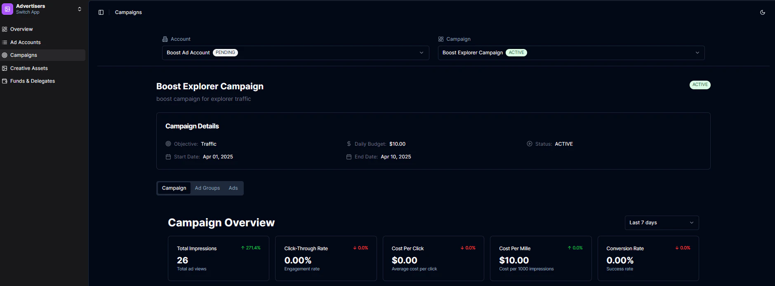This screenshot has width=775, height=286.
Task: Click the Apr 10, 2025 end date
Action: [x=396, y=157]
